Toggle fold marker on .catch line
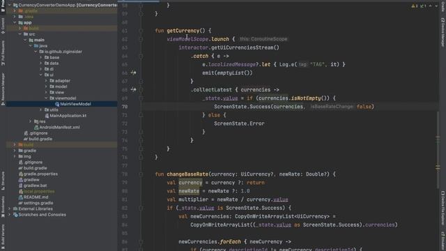446x251 pixels. (x=141, y=56)
